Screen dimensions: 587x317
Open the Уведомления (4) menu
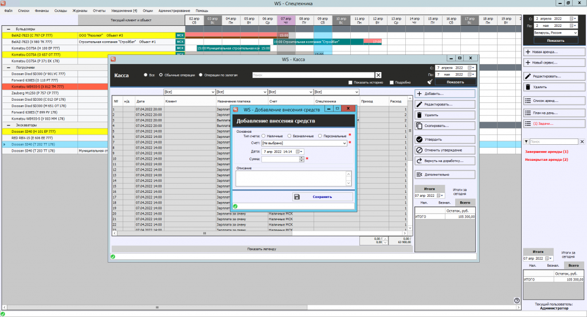124,10
